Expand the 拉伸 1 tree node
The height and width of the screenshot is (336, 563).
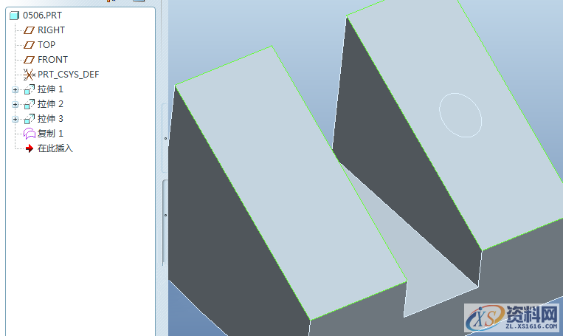[x=15, y=89]
